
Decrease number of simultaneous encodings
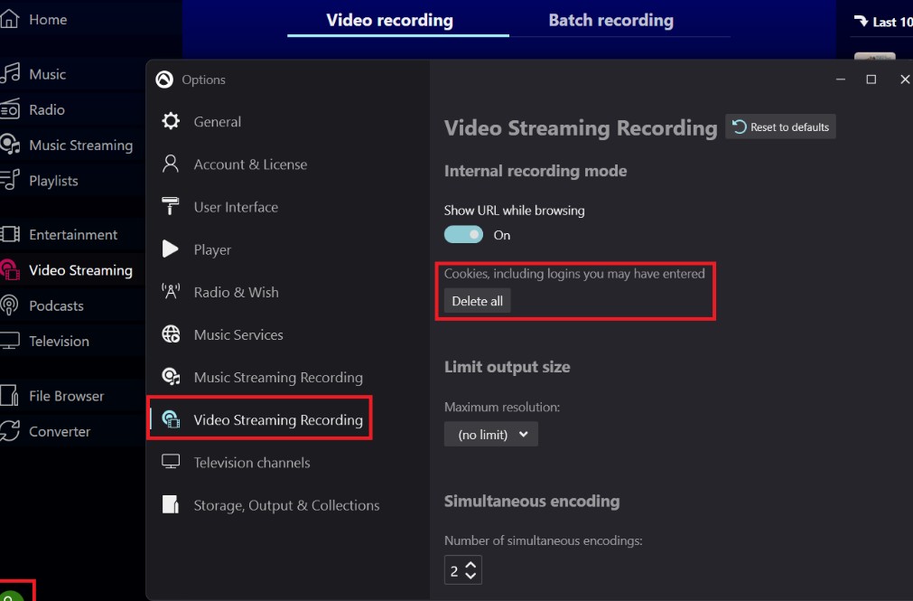[471, 576]
